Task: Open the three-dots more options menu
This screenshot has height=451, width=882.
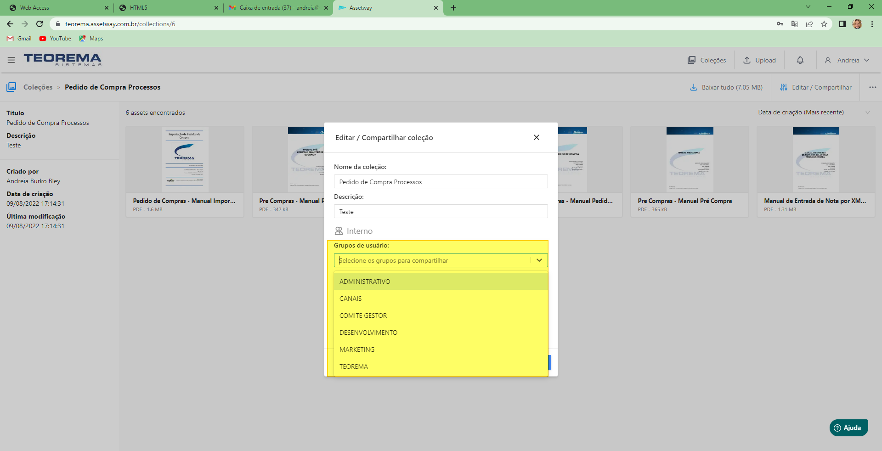Action: (872, 87)
